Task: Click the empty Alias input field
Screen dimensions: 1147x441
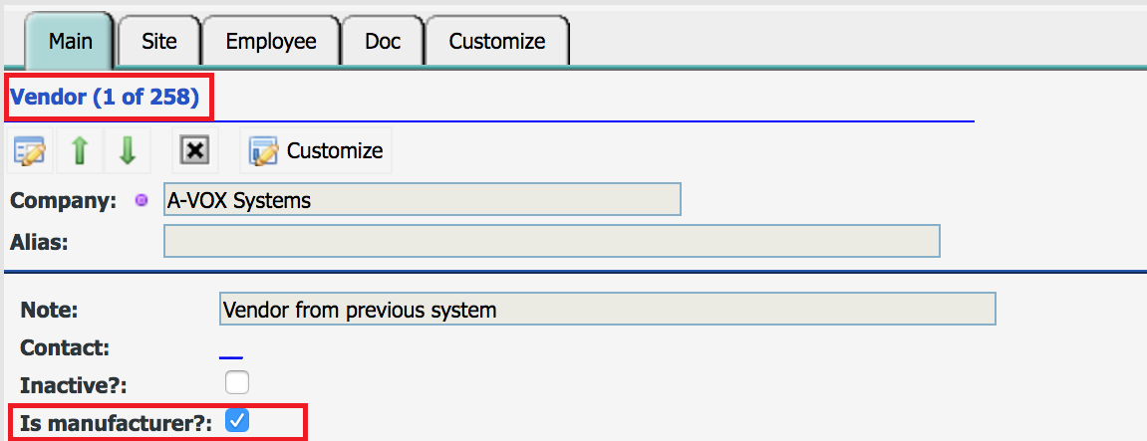Action: 551,241
